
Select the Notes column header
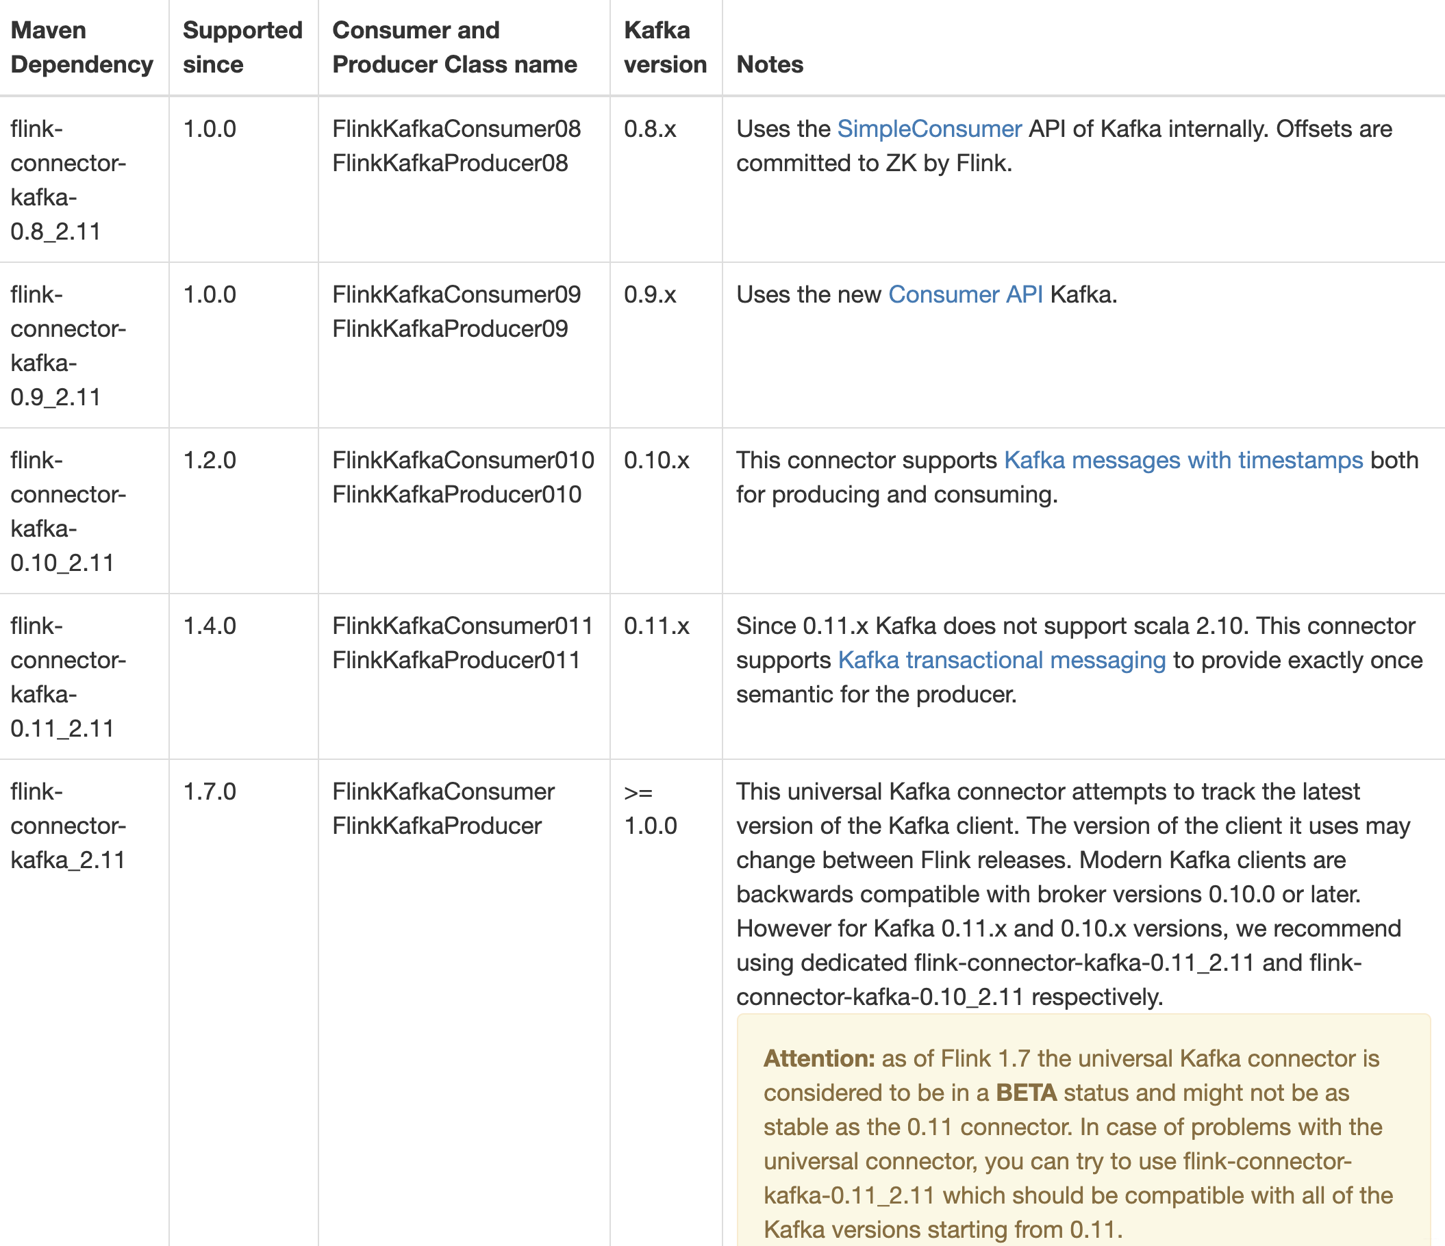point(769,64)
